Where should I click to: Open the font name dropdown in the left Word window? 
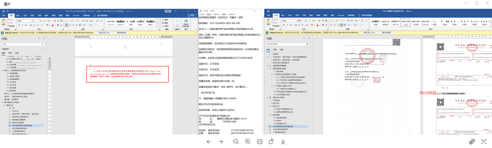pos(31,21)
